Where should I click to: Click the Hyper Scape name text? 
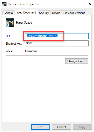(x=24, y=23)
